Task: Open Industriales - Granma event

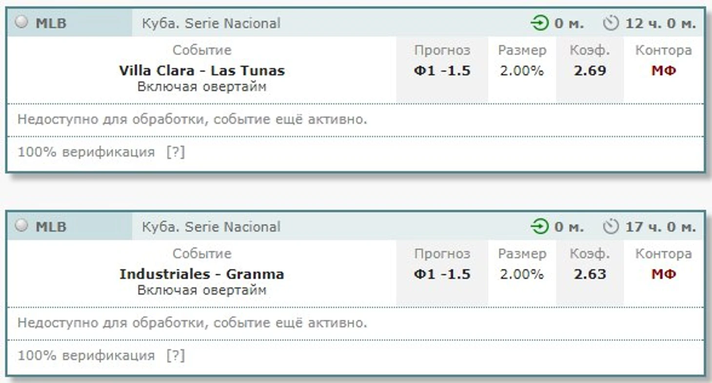Action: (202, 274)
